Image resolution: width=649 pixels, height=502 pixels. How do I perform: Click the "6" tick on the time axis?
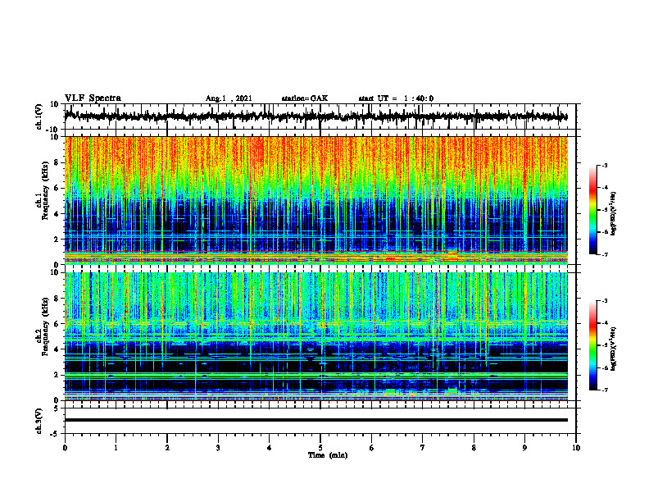371,448
